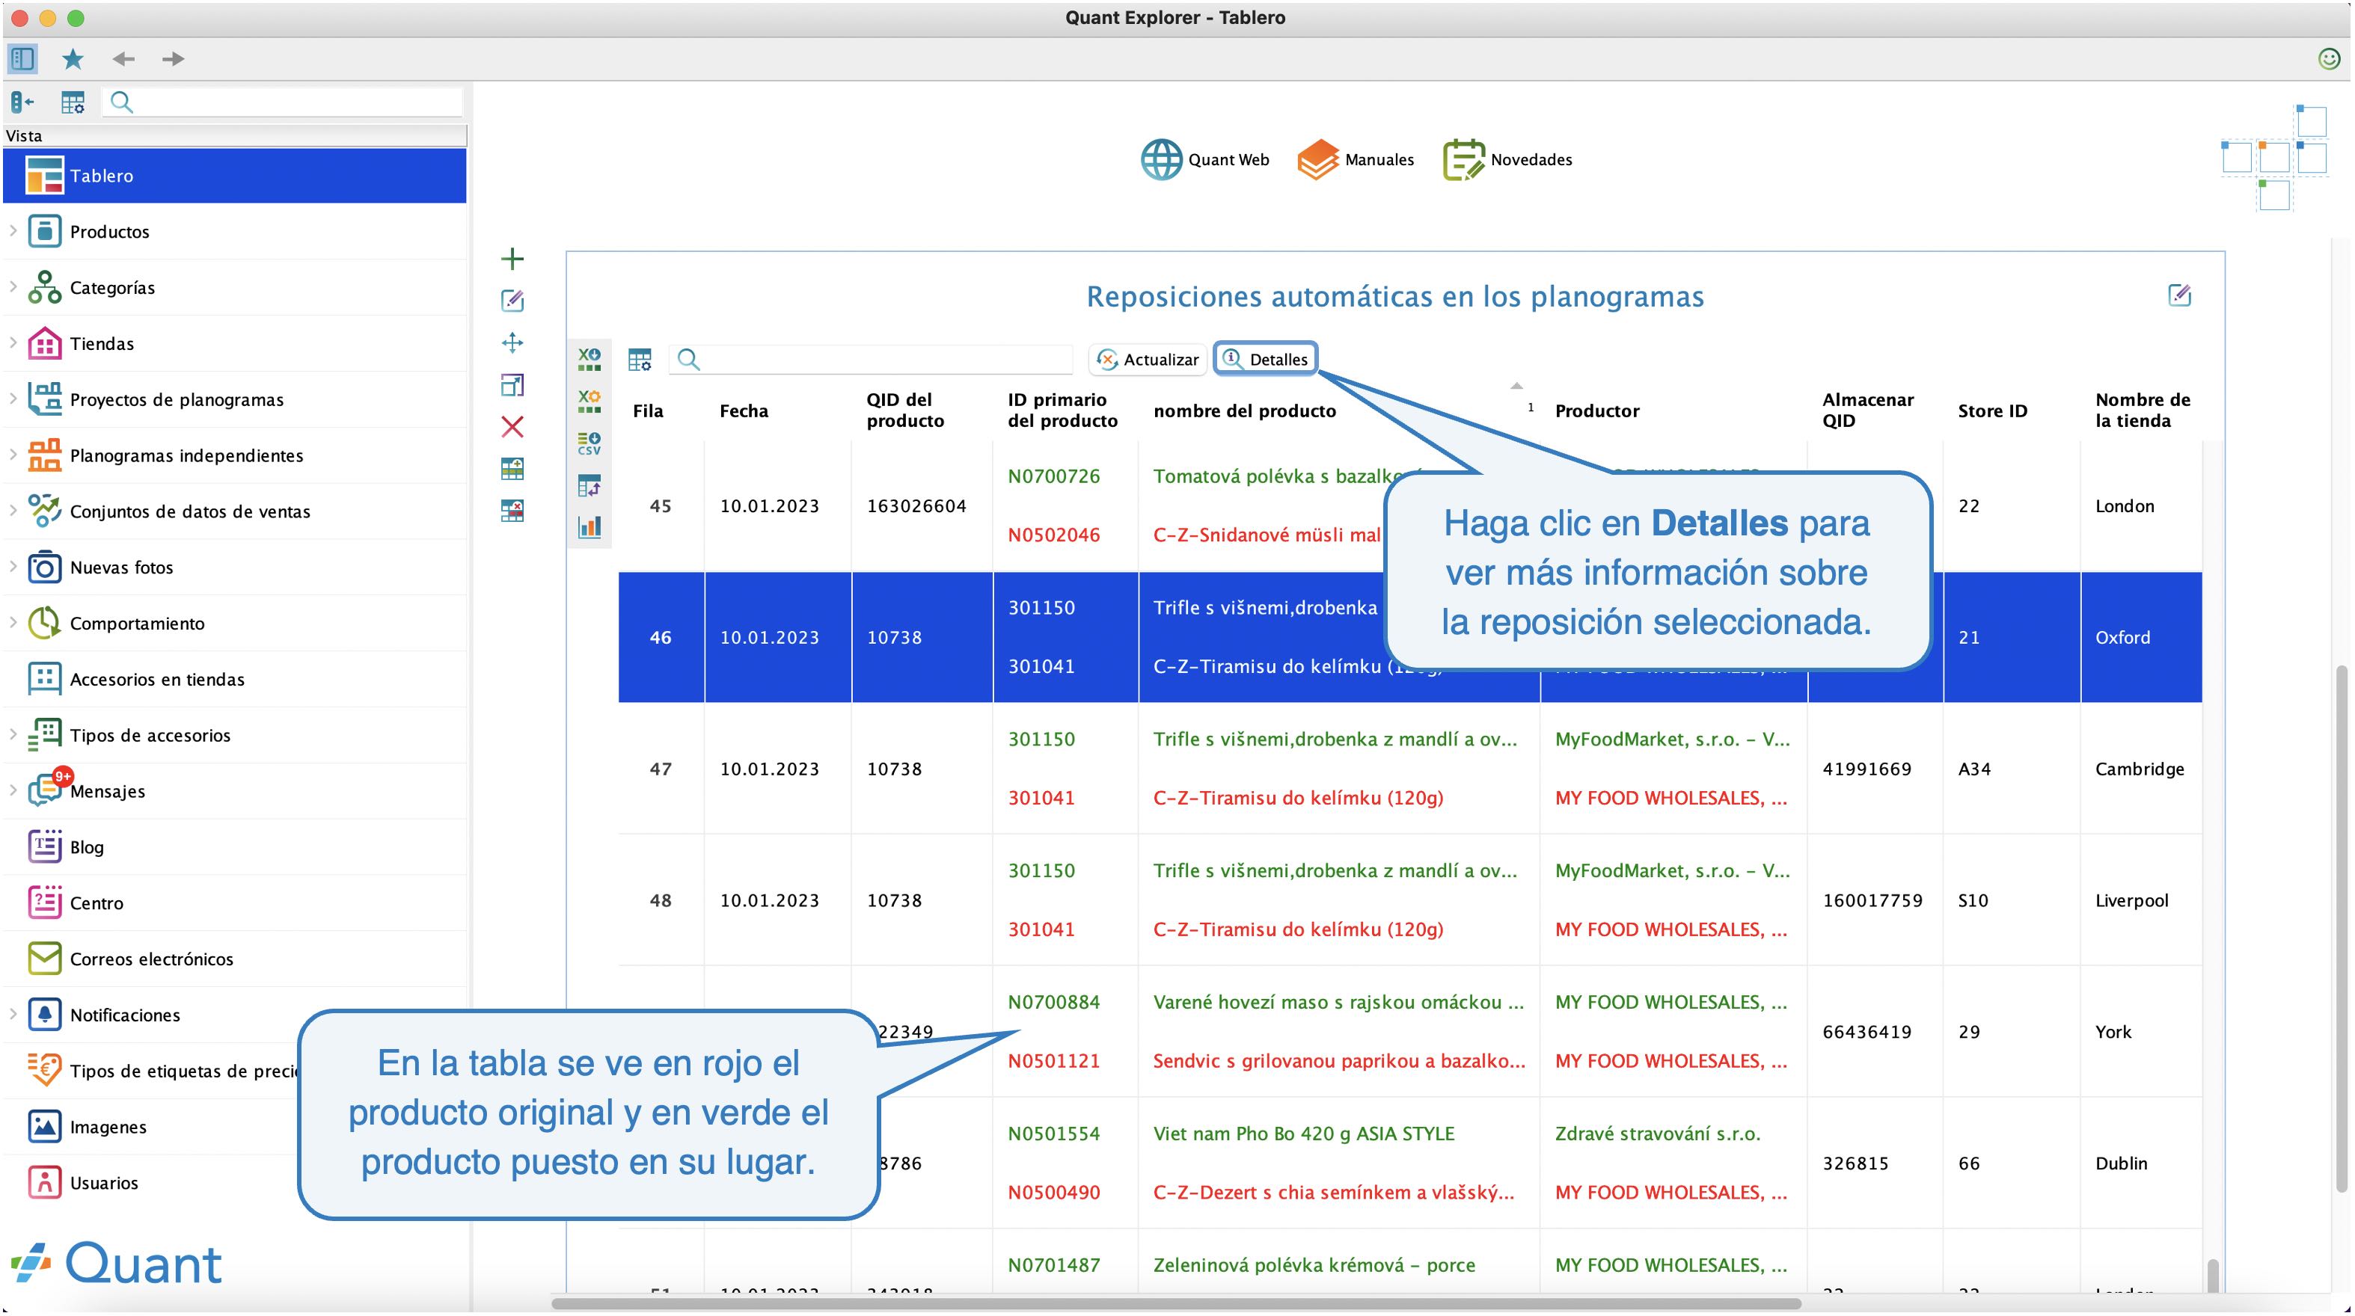Go forward with the right arrow
This screenshot has width=2355, height=1316.
point(173,59)
